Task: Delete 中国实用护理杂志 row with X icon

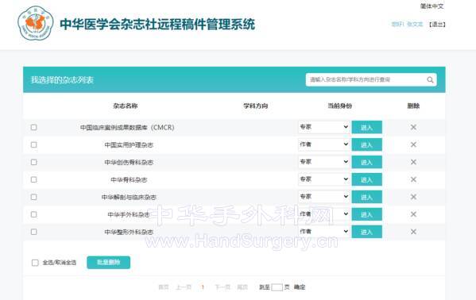Action: point(413,144)
